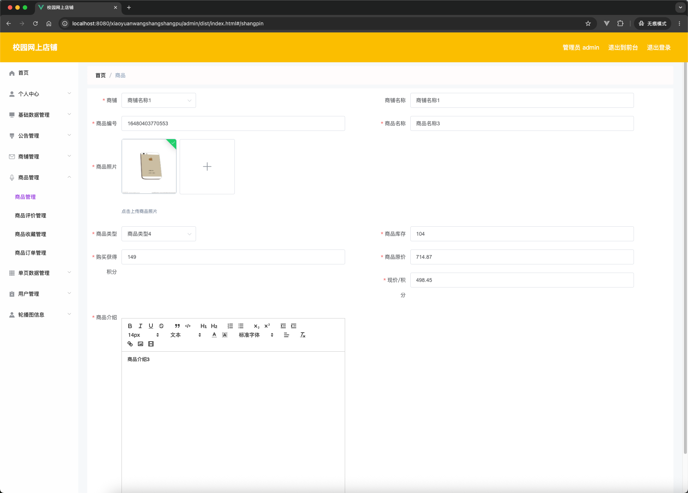Image resolution: width=688 pixels, height=493 pixels.
Task: Expand the 公告管理 sidebar menu
Action: pos(39,136)
